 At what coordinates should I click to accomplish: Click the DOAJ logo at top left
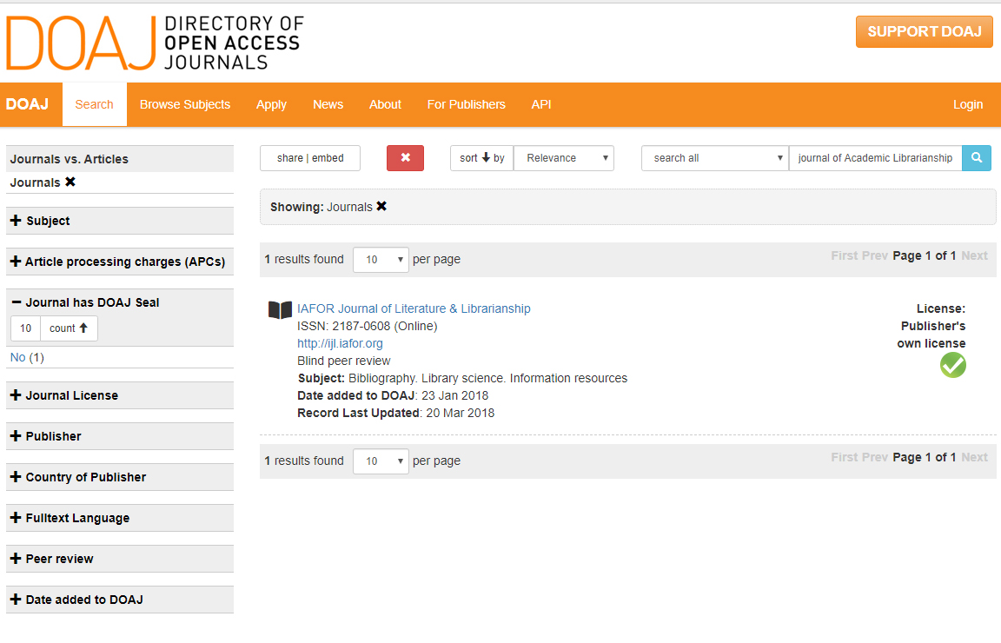(155, 43)
